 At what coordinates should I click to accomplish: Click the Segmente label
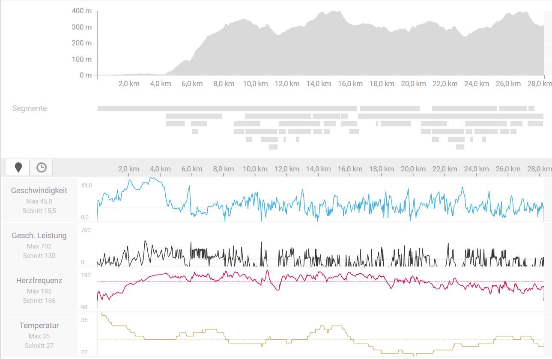(30, 108)
